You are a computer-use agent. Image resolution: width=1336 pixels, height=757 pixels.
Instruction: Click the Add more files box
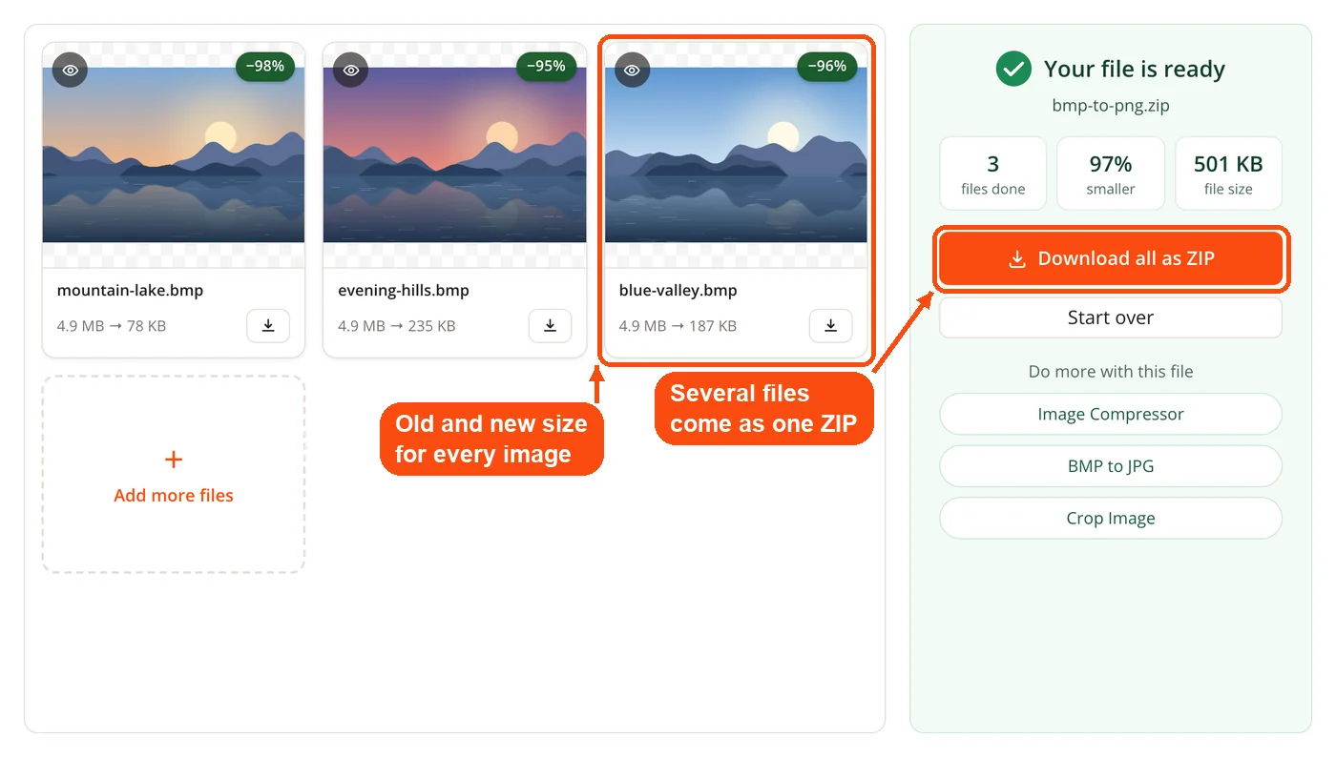174,474
